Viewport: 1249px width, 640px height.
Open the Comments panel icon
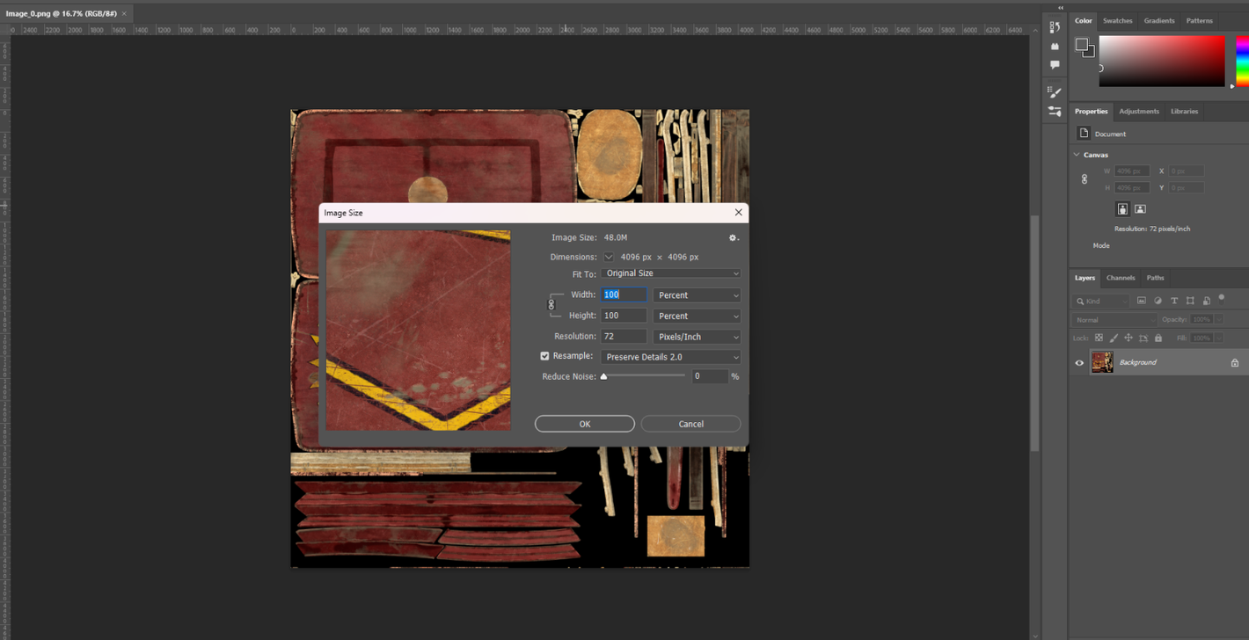1055,65
